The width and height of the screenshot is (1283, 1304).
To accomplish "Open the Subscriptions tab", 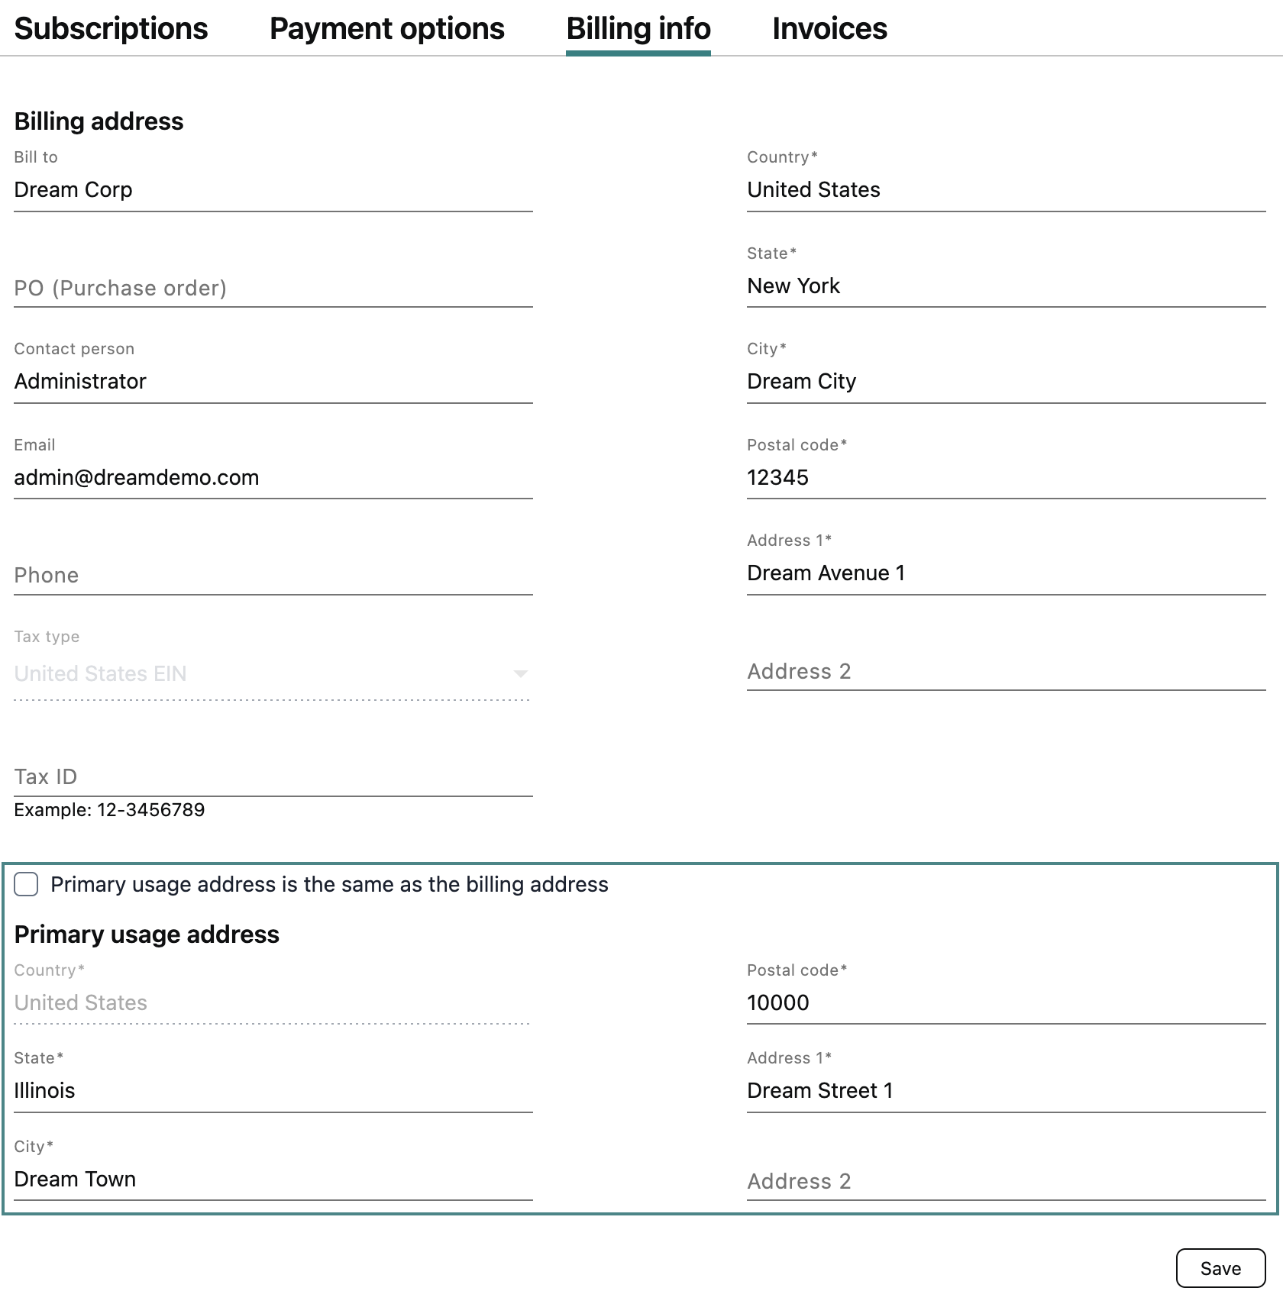I will [x=111, y=29].
